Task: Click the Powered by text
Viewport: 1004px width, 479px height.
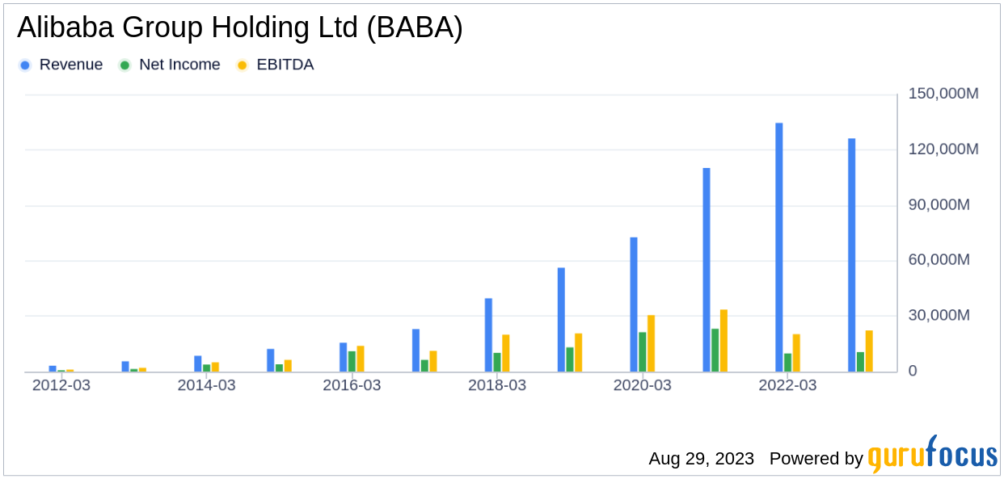Action: (x=816, y=459)
